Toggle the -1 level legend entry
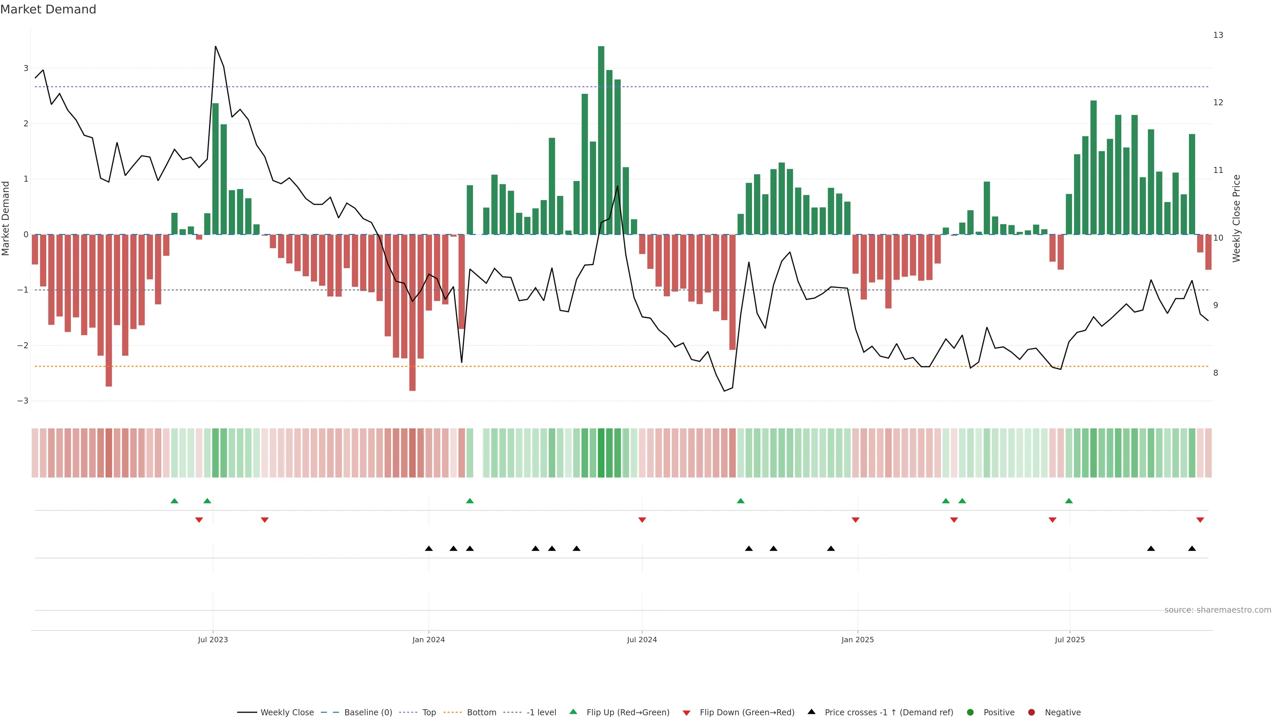The height and width of the screenshot is (724, 1288). pyautogui.click(x=541, y=713)
